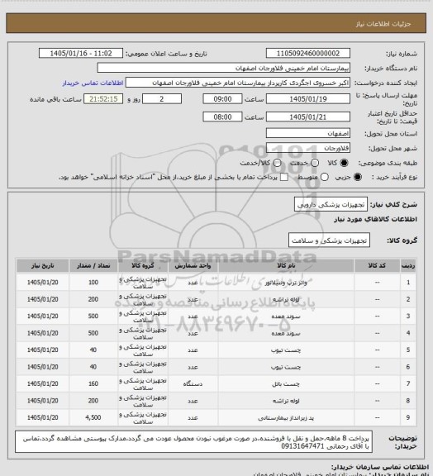Click the general description تجهیزات پزشکی دارویی
The width and height of the screenshot is (433, 476).
tap(331, 204)
